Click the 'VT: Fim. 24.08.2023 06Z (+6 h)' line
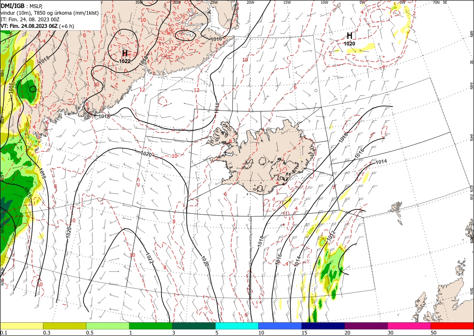Screen dimensions: 474x336 (x=37, y=26)
